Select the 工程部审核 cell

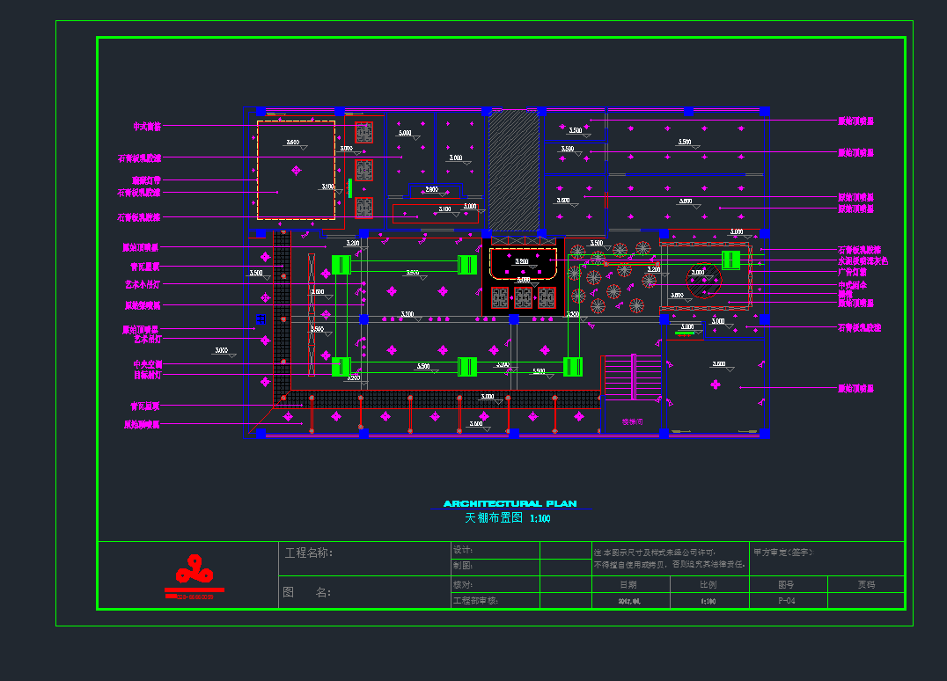tap(475, 601)
